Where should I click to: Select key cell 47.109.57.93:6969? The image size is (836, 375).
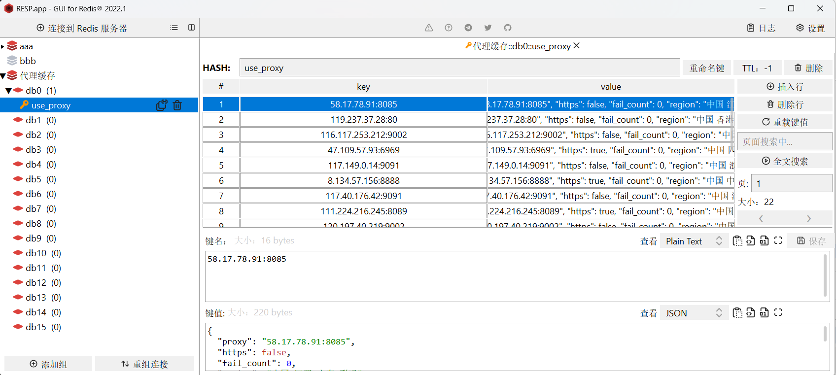364,150
